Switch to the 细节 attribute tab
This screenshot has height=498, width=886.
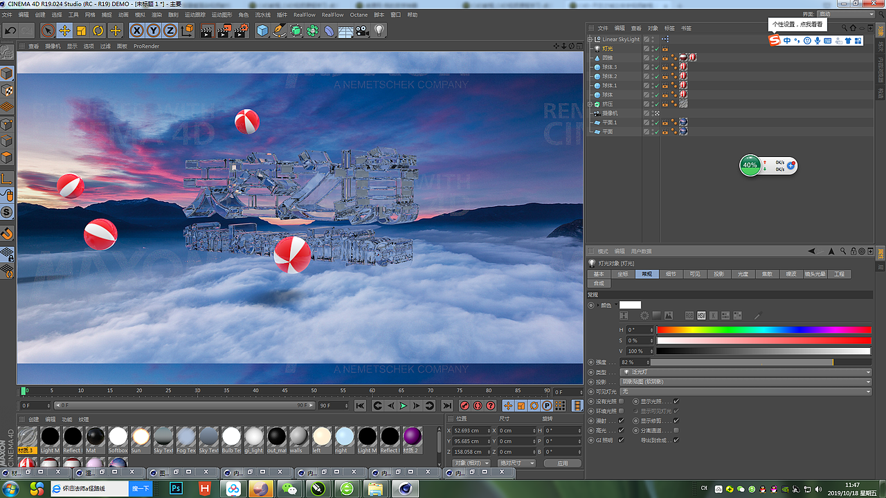[x=671, y=274]
